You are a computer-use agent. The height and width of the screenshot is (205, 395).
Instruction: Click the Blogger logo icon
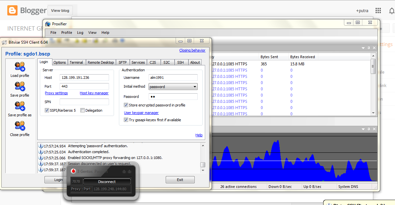12,10
